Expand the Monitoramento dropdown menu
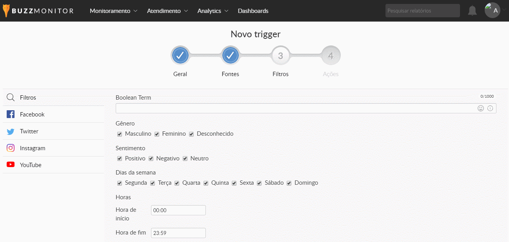509x242 pixels. pos(113,11)
